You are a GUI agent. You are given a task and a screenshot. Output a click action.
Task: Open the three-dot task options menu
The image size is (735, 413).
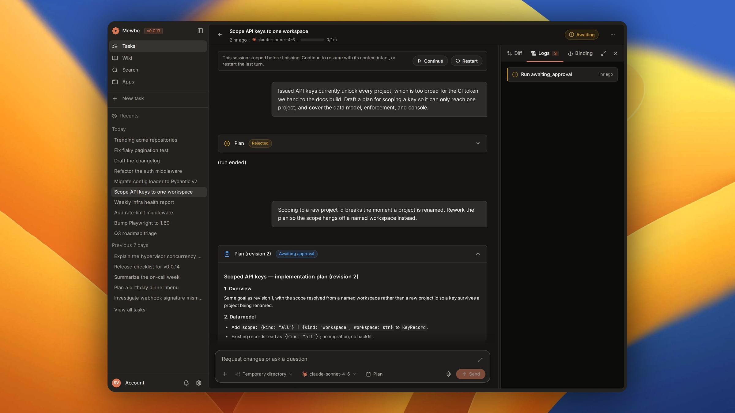tap(612, 35)
